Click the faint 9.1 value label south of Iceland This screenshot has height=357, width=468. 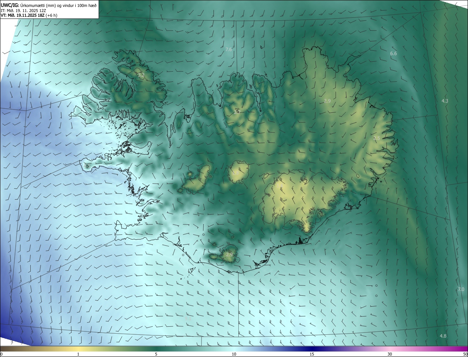[x=188, y=318]
